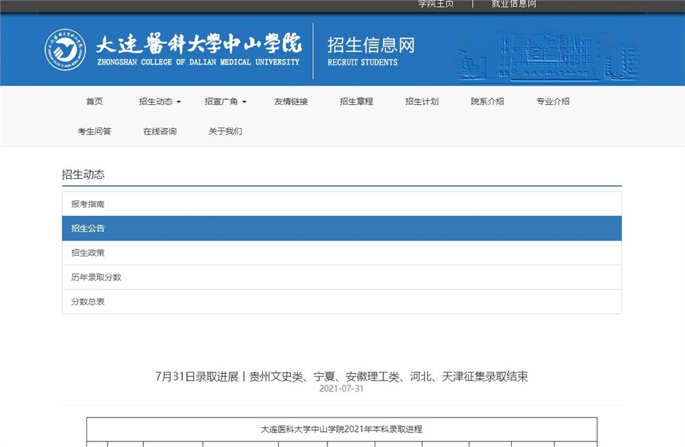The width and height of the screenshot is (685, 447).
Task: Select 报考指南 in the side list
Action: (342, 204)
